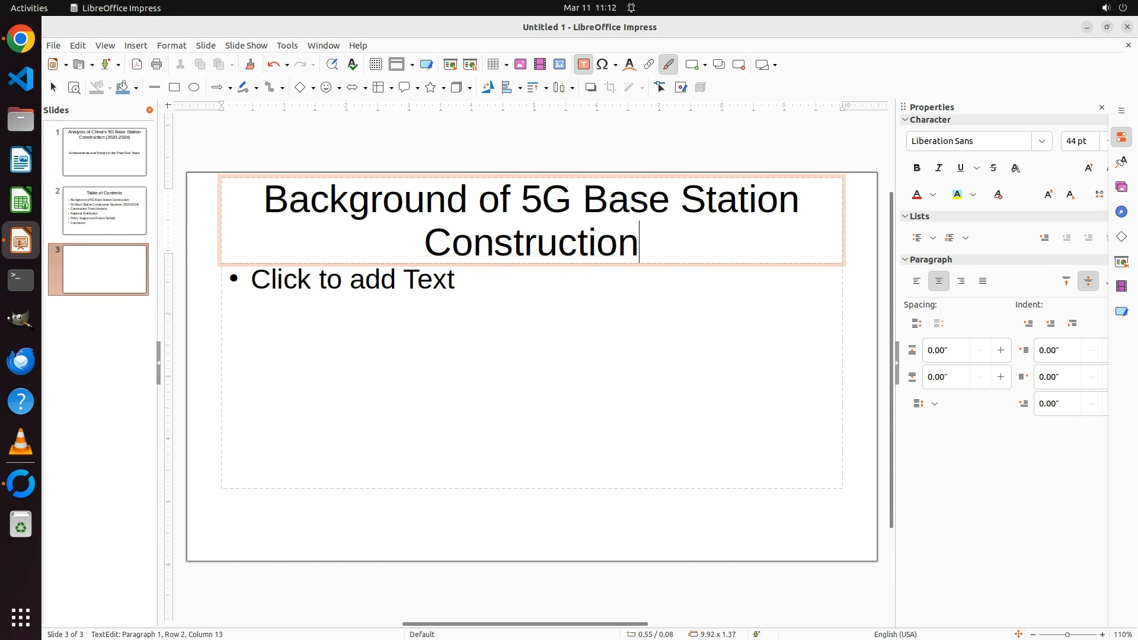Click the red font color swatch
This screenshot has height=640, width=1138.
coord(917,195)
